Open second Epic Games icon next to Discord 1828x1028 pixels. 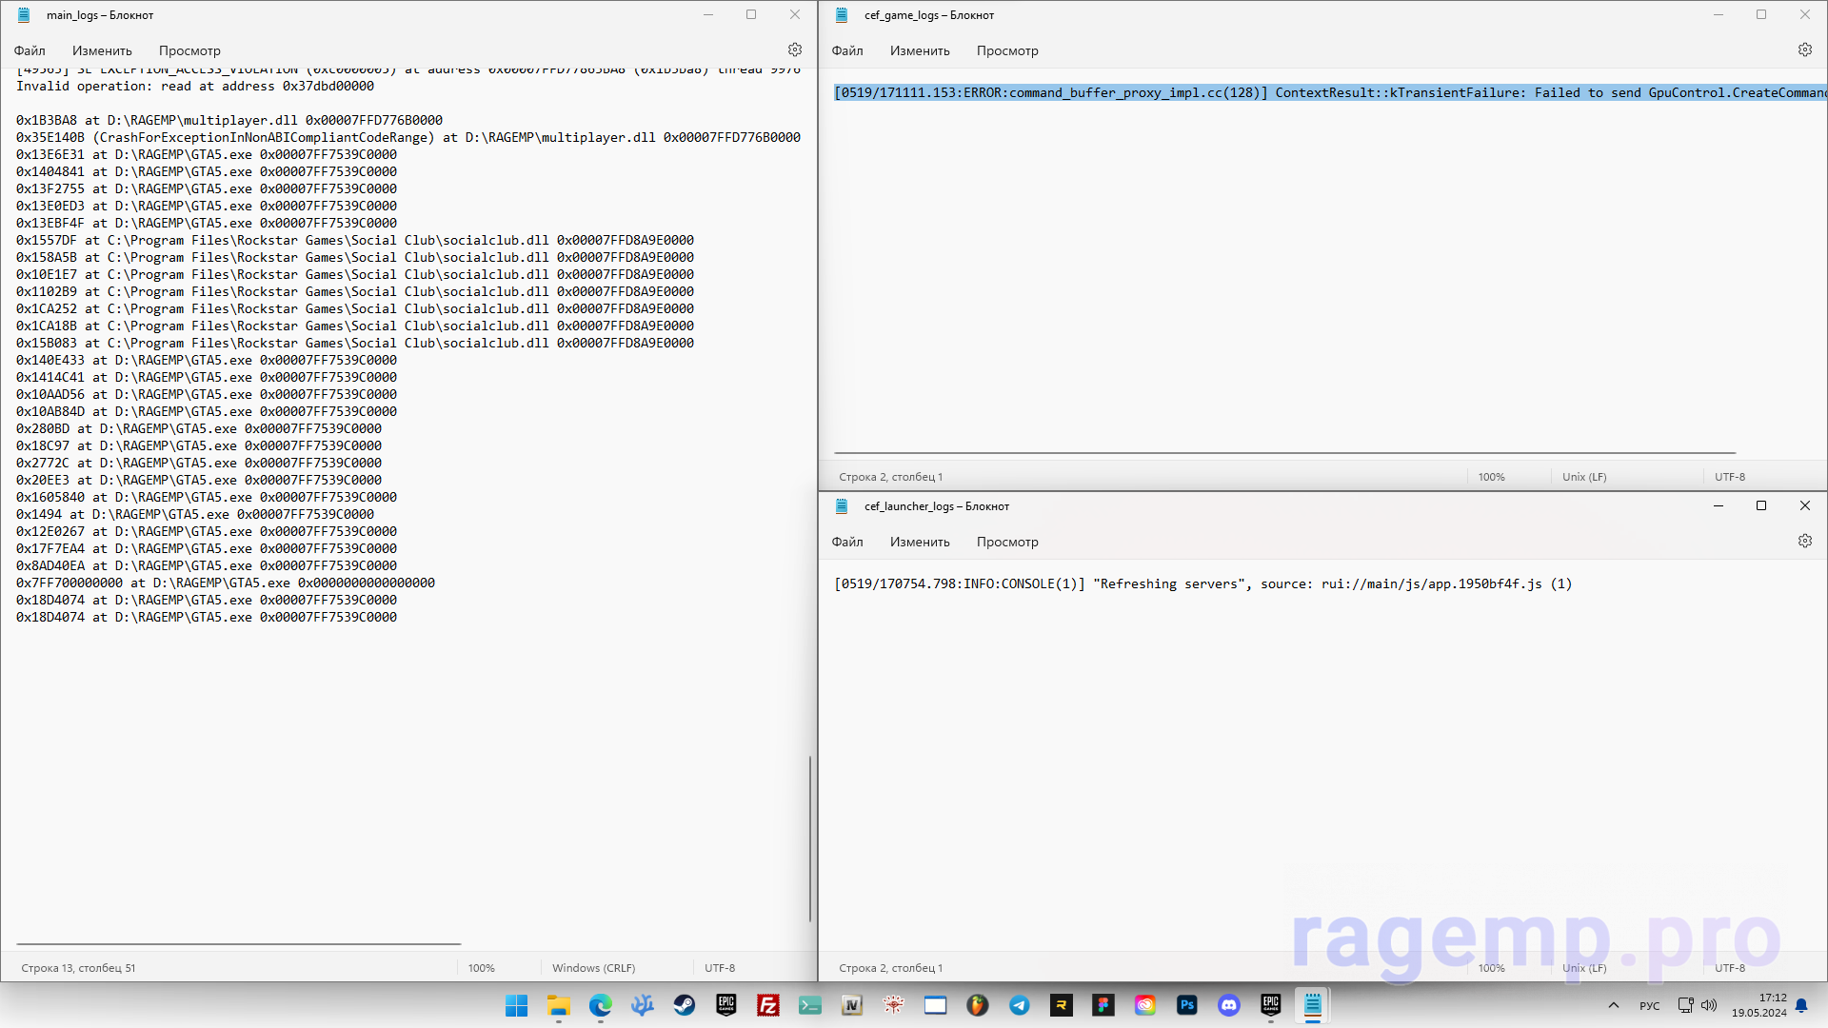(1271, 1005)
